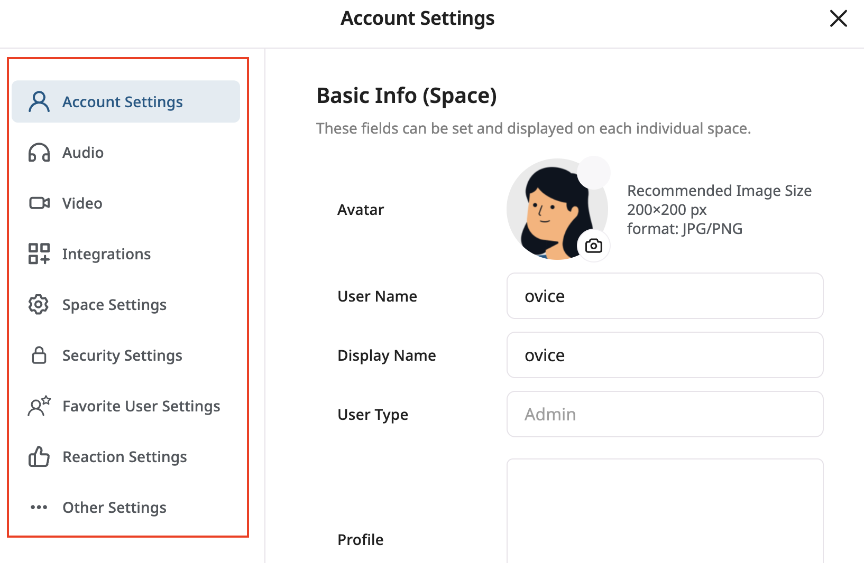Click the Account Settings person icon
Viewport: 864px width, 563px height.
point(38,101)
